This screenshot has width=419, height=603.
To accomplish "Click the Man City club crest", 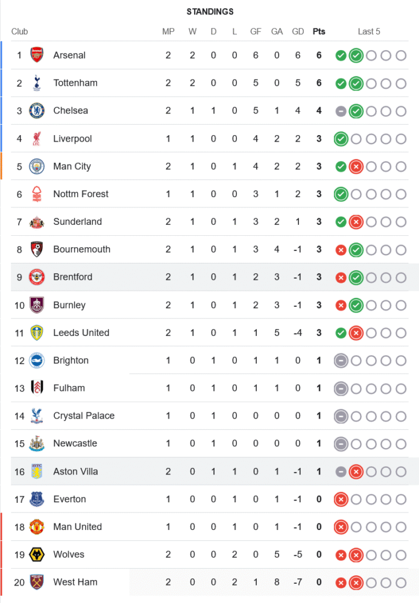I will pos(37,166).
